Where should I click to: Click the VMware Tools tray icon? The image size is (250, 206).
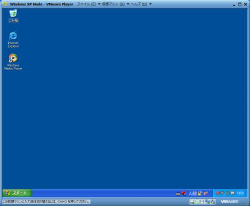[x=232, y=193]
